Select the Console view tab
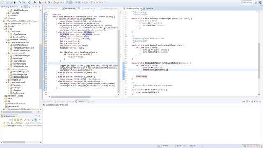The height and width of the screenshot is (148, 263). coord(81,102)
